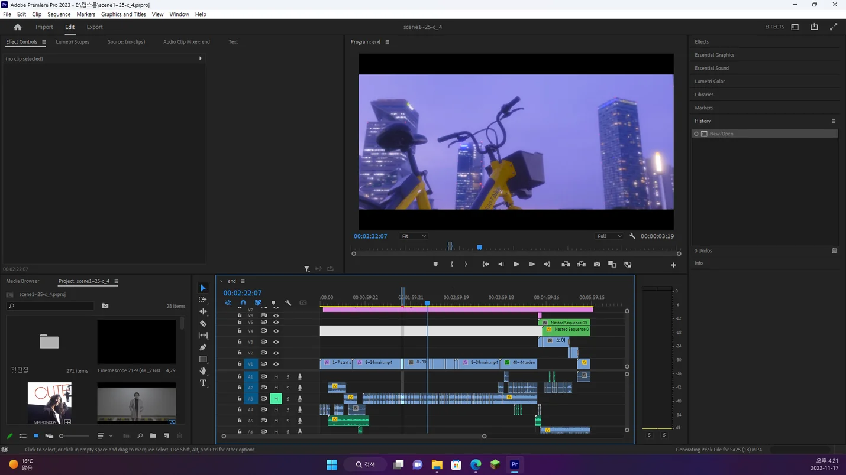
Task: Toggle Snap in Timeline magnet icon
Action: pyautogui.click(x=243, y=303)
